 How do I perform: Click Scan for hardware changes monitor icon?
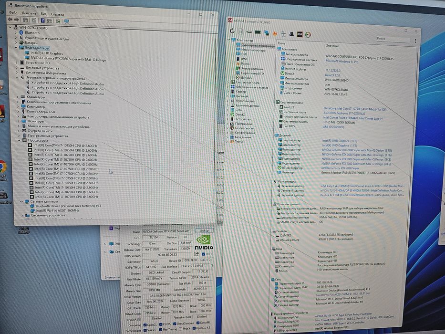(x=66, y=21)
